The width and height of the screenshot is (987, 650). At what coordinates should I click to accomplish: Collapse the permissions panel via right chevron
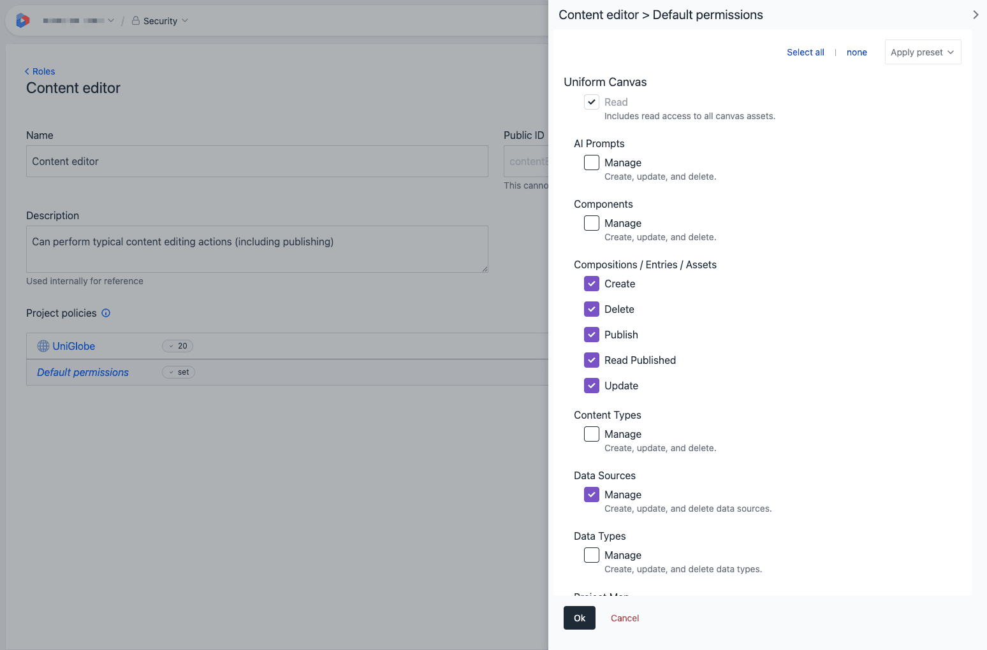[975, 14]
